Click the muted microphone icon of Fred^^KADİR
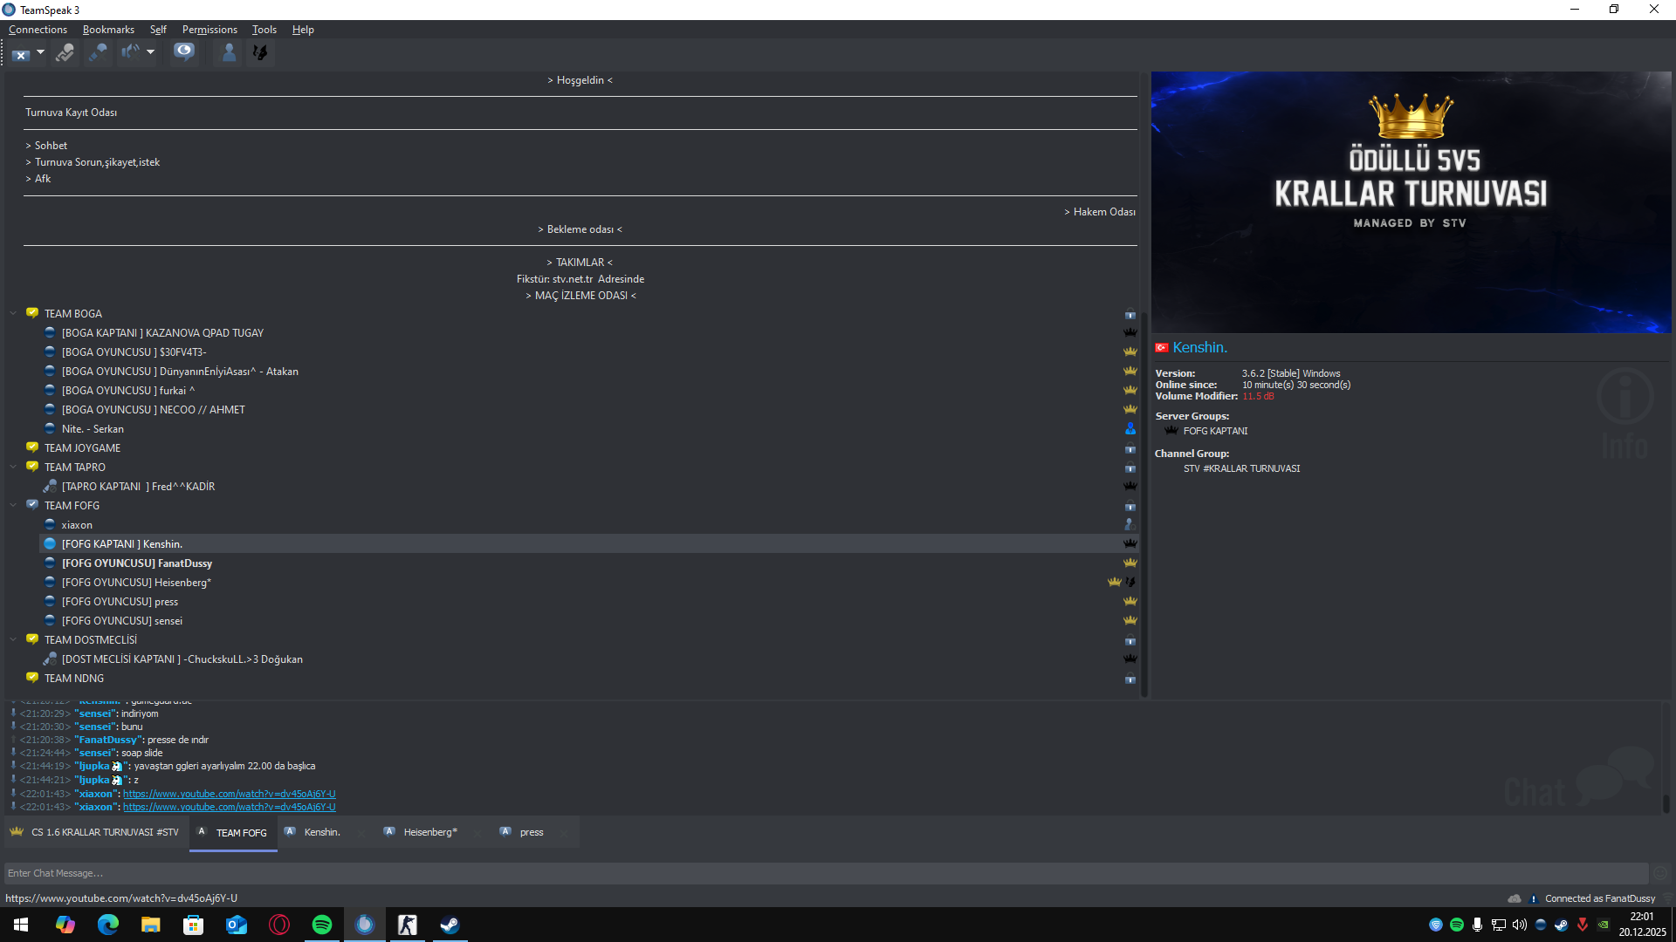 point(50,486)
